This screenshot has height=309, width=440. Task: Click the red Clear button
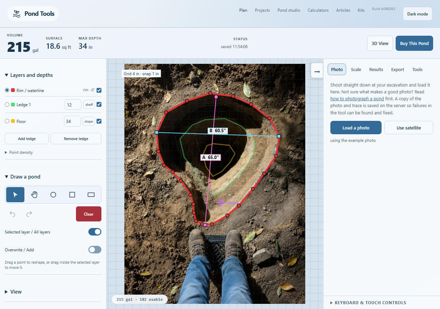pyautogui.click(x=89, y=214)
